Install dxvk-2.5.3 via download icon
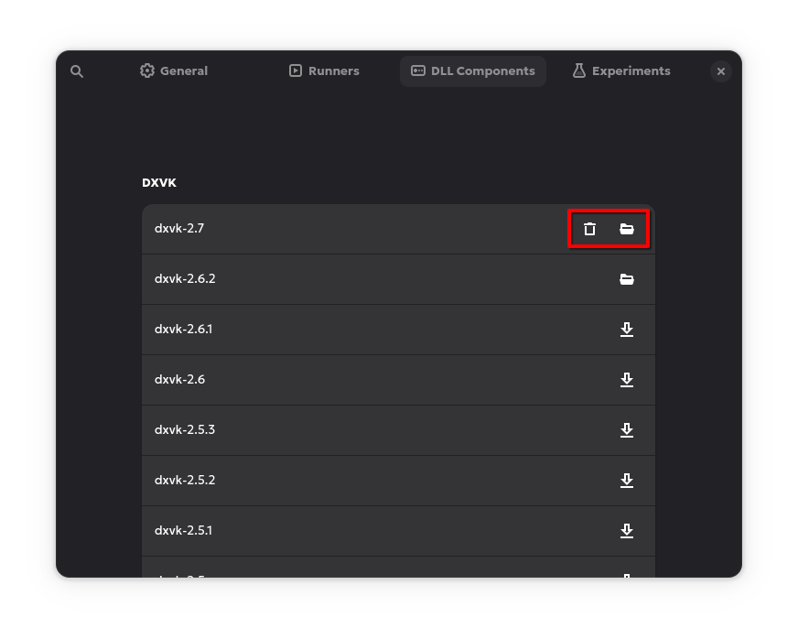Image resolution: width=798 pixels, height=639 pixels. 627,430
